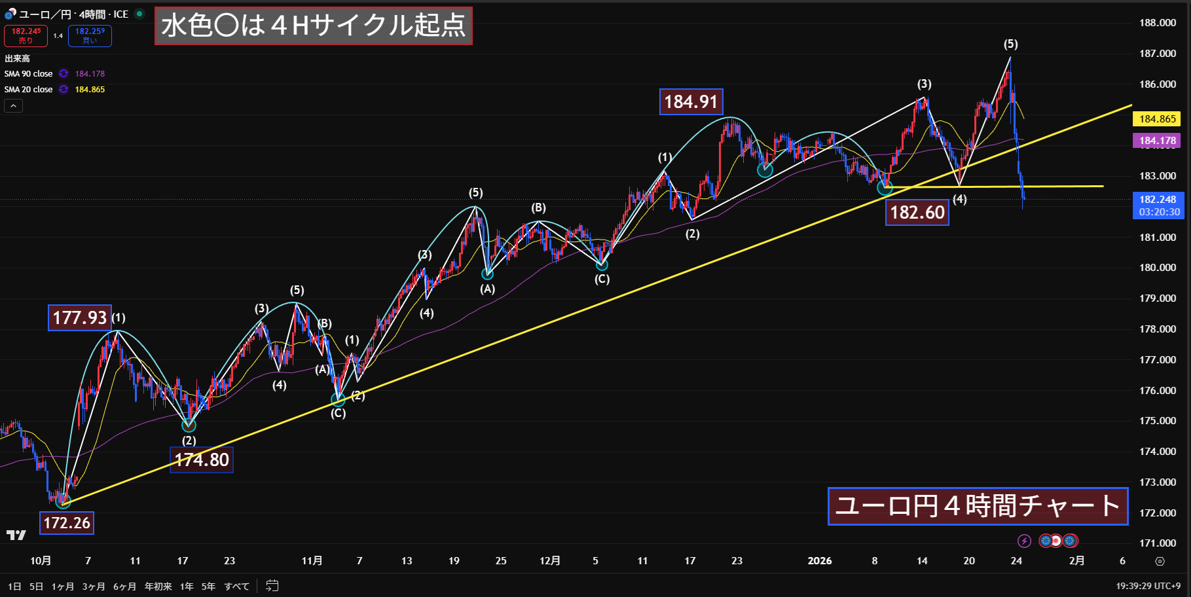Click the EUR/JPY flag symbol icon
Viewport: 1191px width, 597px height.
click(10, 14)
